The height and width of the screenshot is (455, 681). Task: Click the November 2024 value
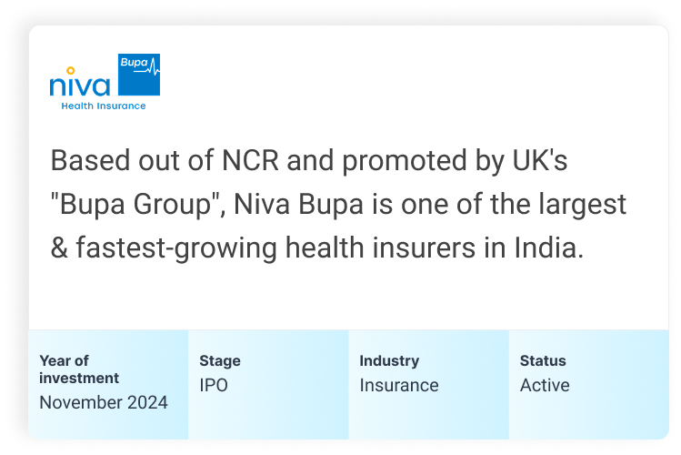pyautogui.click(x=104, y=402)
